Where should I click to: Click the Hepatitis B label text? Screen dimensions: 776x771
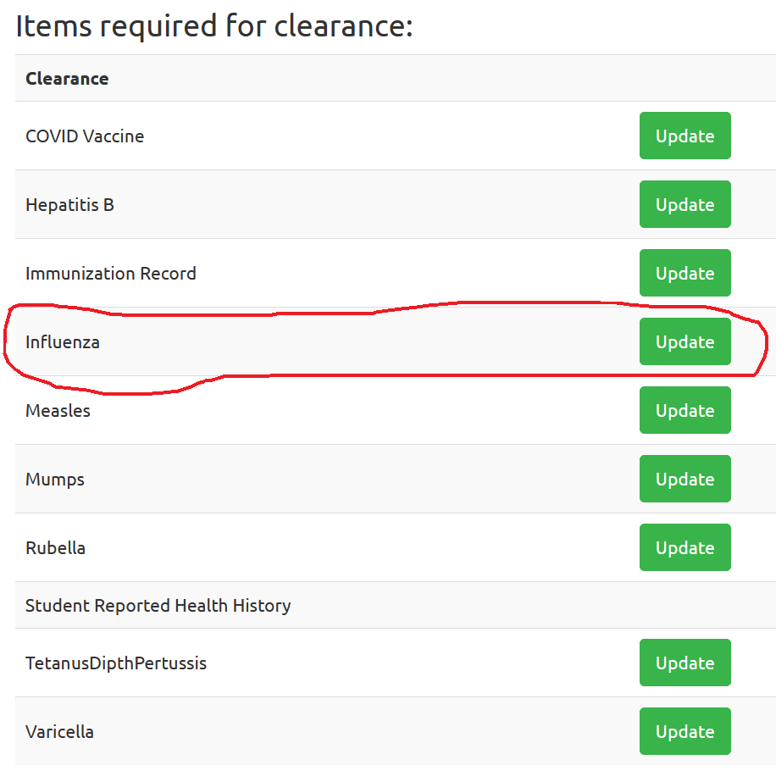coord(69,205)
